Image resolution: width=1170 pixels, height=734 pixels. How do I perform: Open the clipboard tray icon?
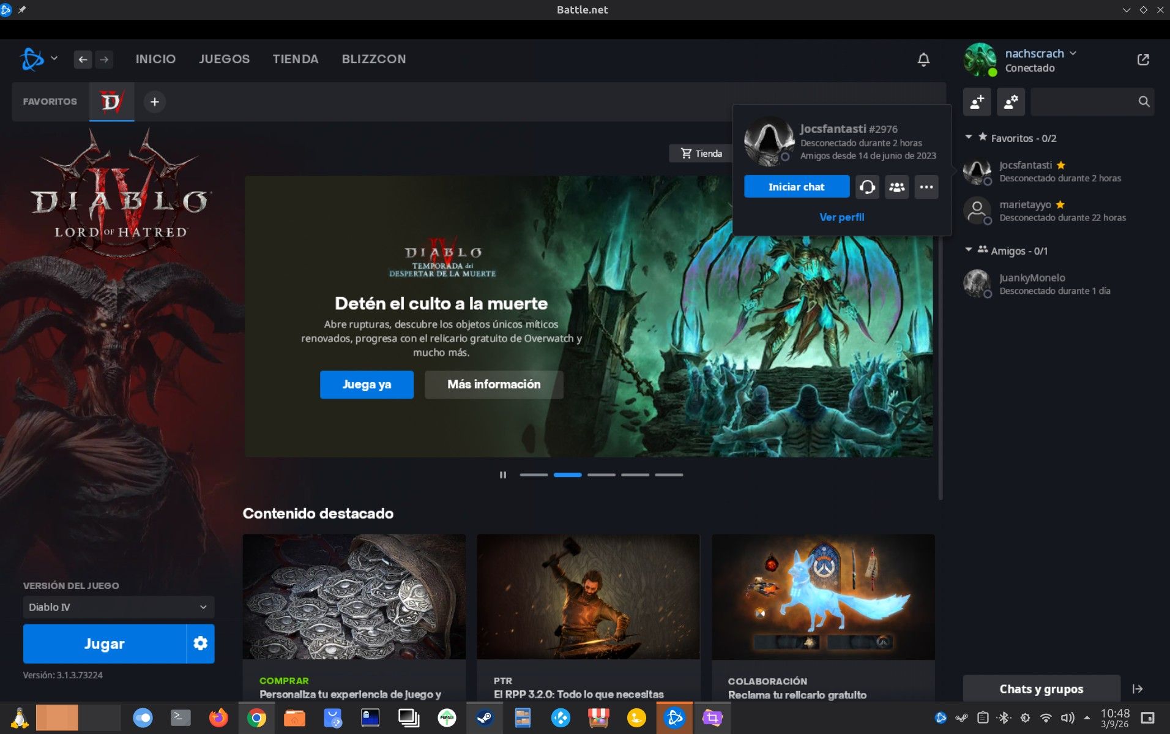coord(983,717)
